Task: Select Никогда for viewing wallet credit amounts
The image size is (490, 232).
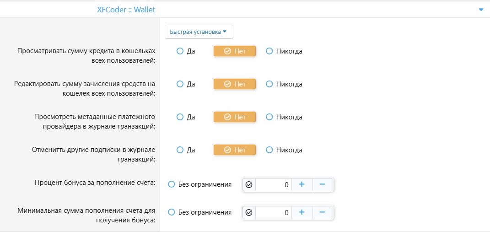Action: click(x=269, y=51)
